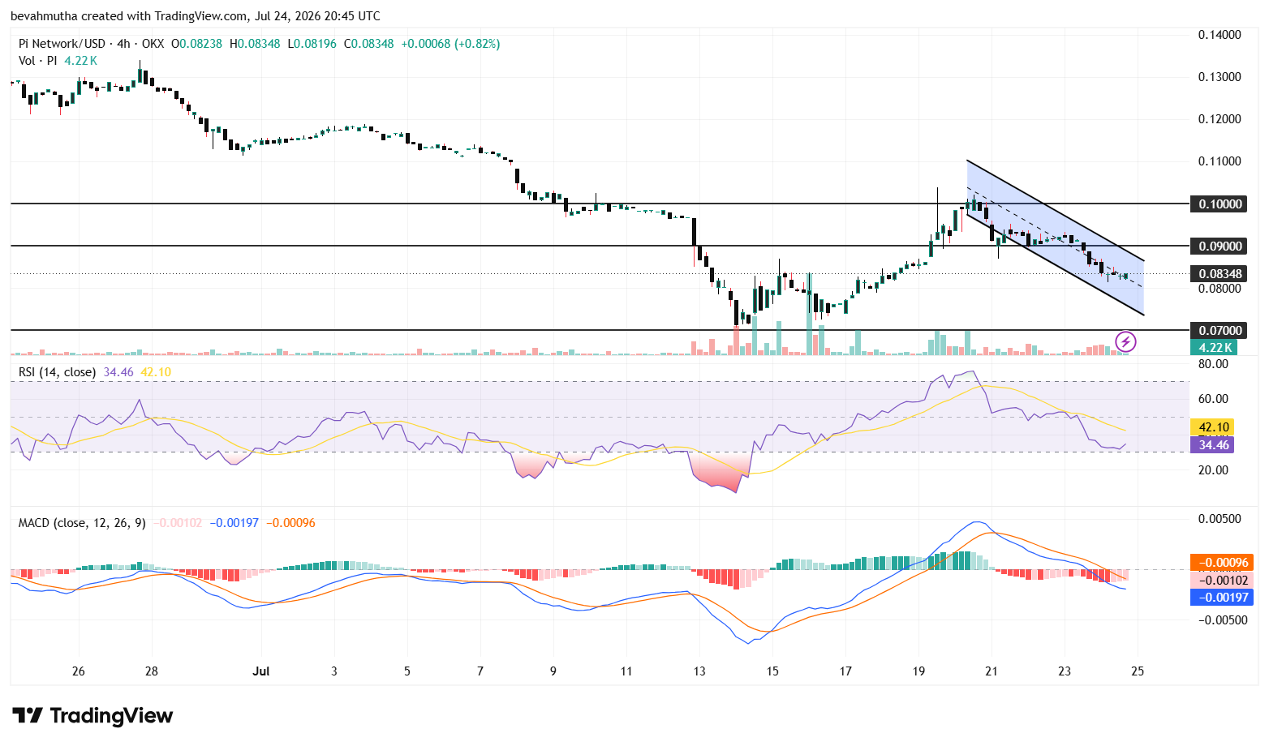Click the RSI moving average value 42.10 in the legend
The height and width of the screenshot is (746, 1269).
click(x=156, y=372)
